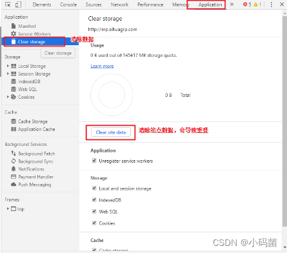This screenshot has width=287, height=253.
Task: Select Manifest in the sidebar
Action: pyautogui.click(x=27, y=26)
